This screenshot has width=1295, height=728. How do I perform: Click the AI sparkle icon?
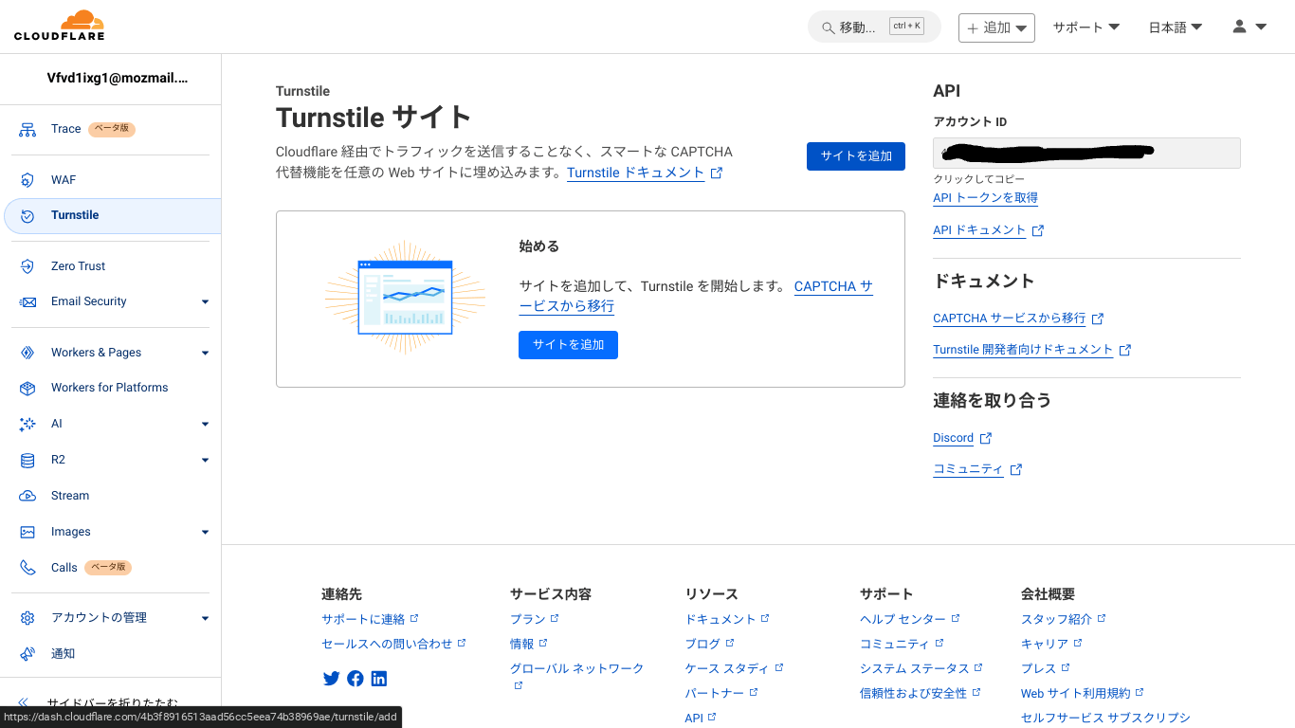click(27, 424)
